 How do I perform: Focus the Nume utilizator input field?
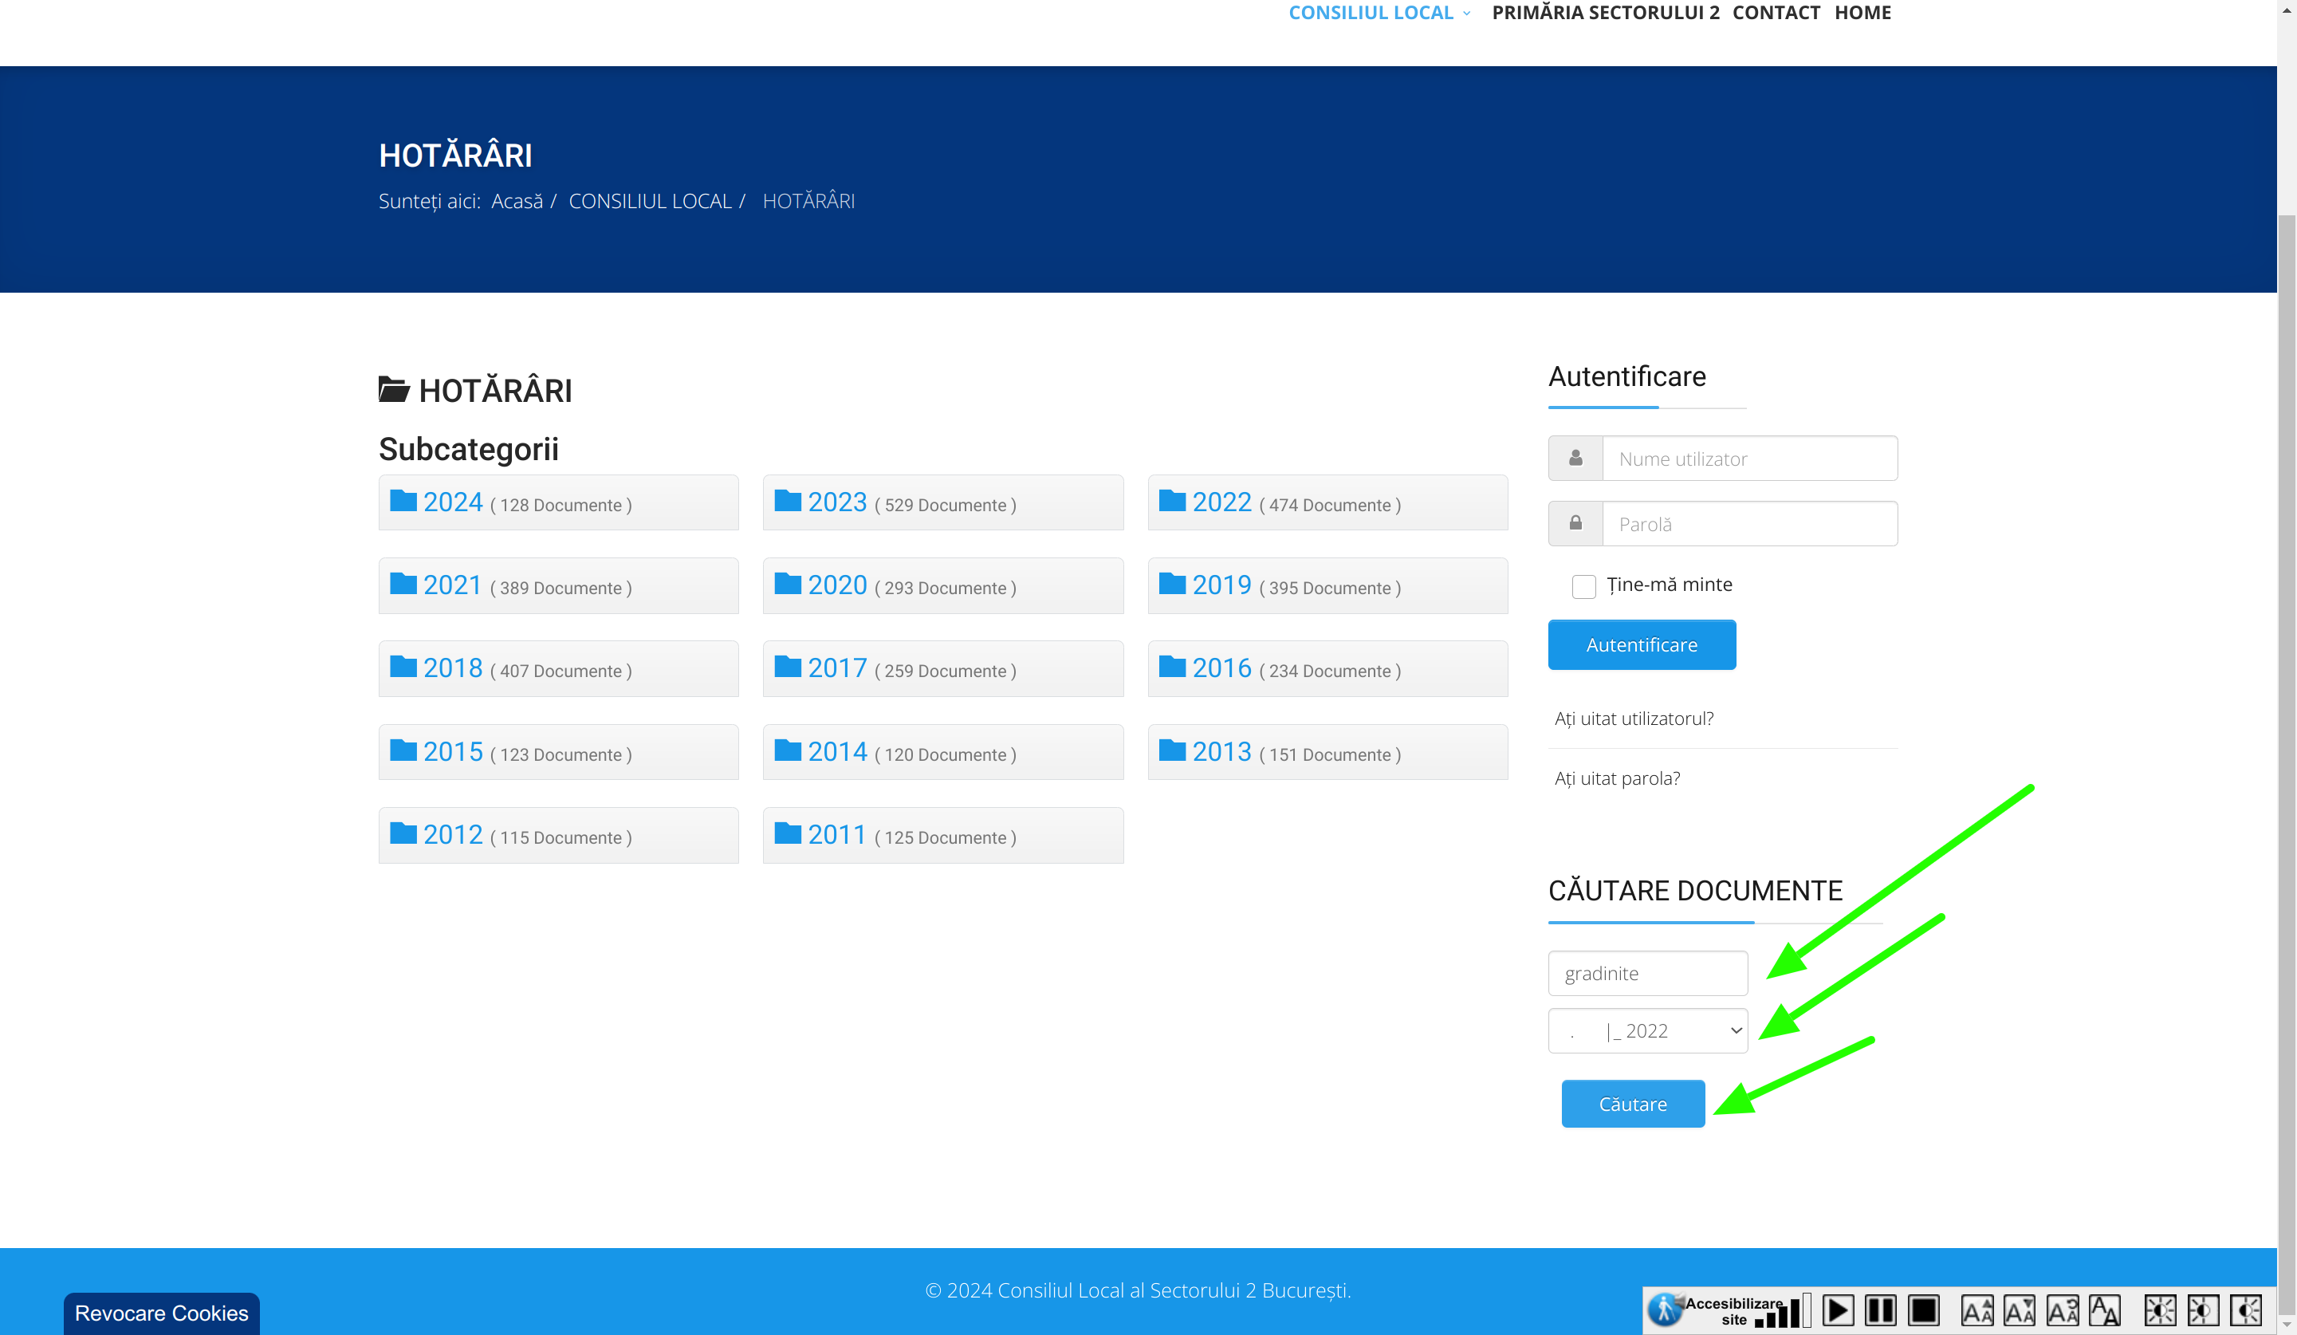pos(1748,459)
